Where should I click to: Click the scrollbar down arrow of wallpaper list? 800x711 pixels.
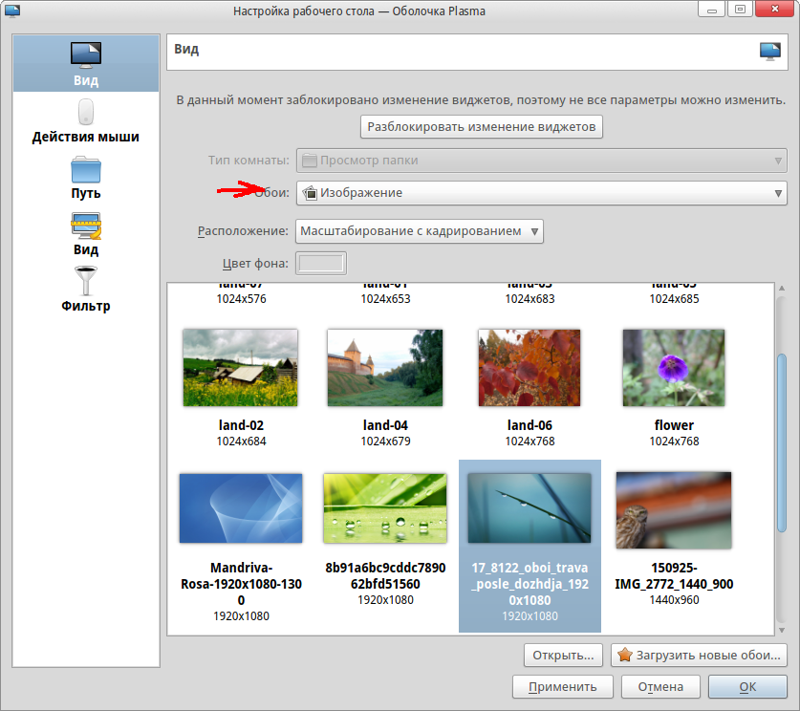(782, 631)
